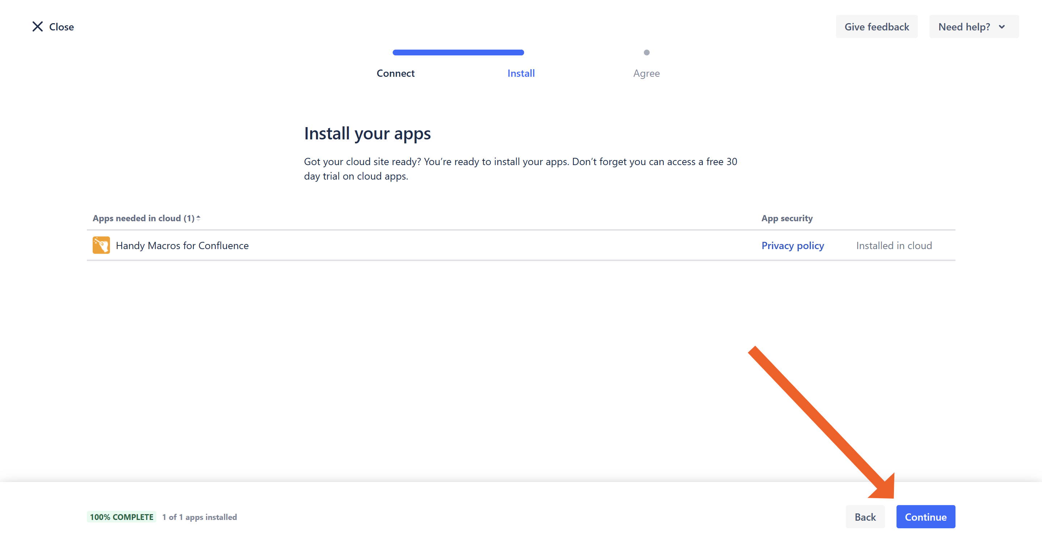The width and height of the screenshot is (1042, 550).
Task: Go Back to the previous step
Action: click(x=865, y=517)
